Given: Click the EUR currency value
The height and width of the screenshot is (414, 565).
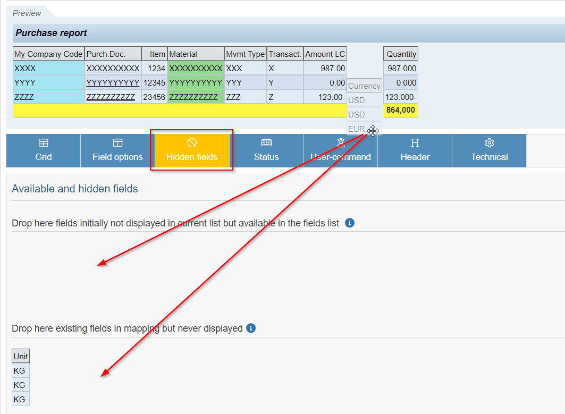Looking at the screenshot, I should [x=356, y=129].
